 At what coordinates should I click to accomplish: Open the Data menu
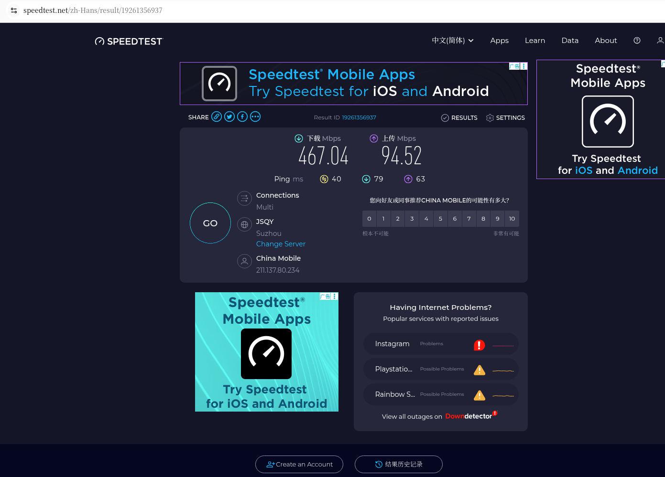(x=570, y=41)
